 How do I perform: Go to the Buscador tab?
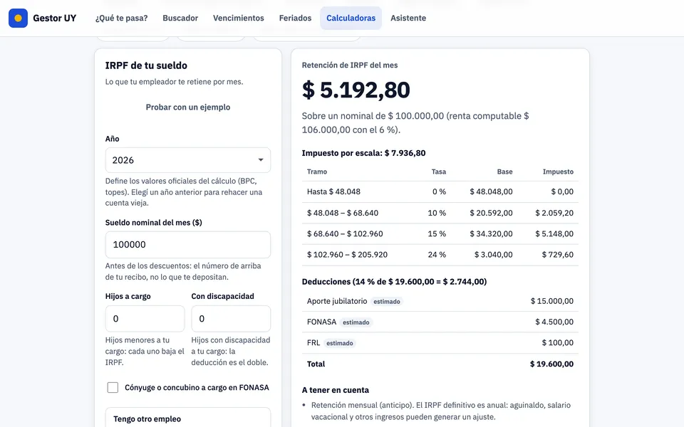[180, 18]
